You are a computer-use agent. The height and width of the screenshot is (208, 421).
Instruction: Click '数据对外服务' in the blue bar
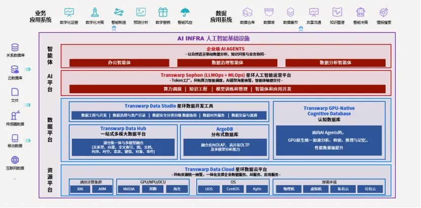214,115
